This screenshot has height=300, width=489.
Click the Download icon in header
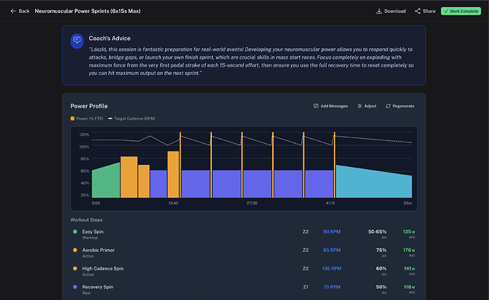[x=379, y=11]
